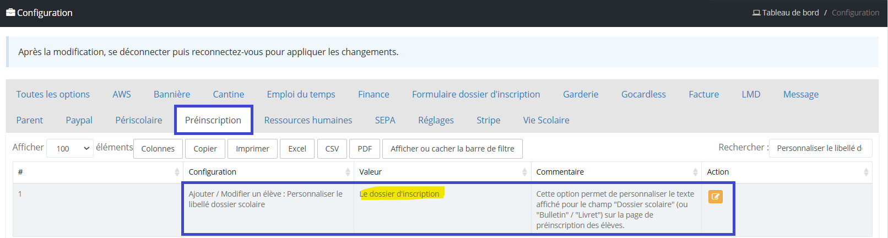Click Afficher ou cacher la barre de filtre

[452, 148]
